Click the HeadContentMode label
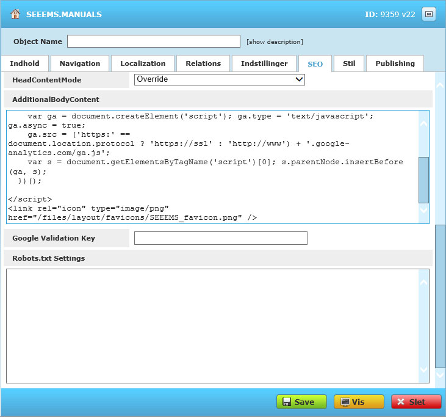The width and height of the screenshot is (446, 417). 47,80
